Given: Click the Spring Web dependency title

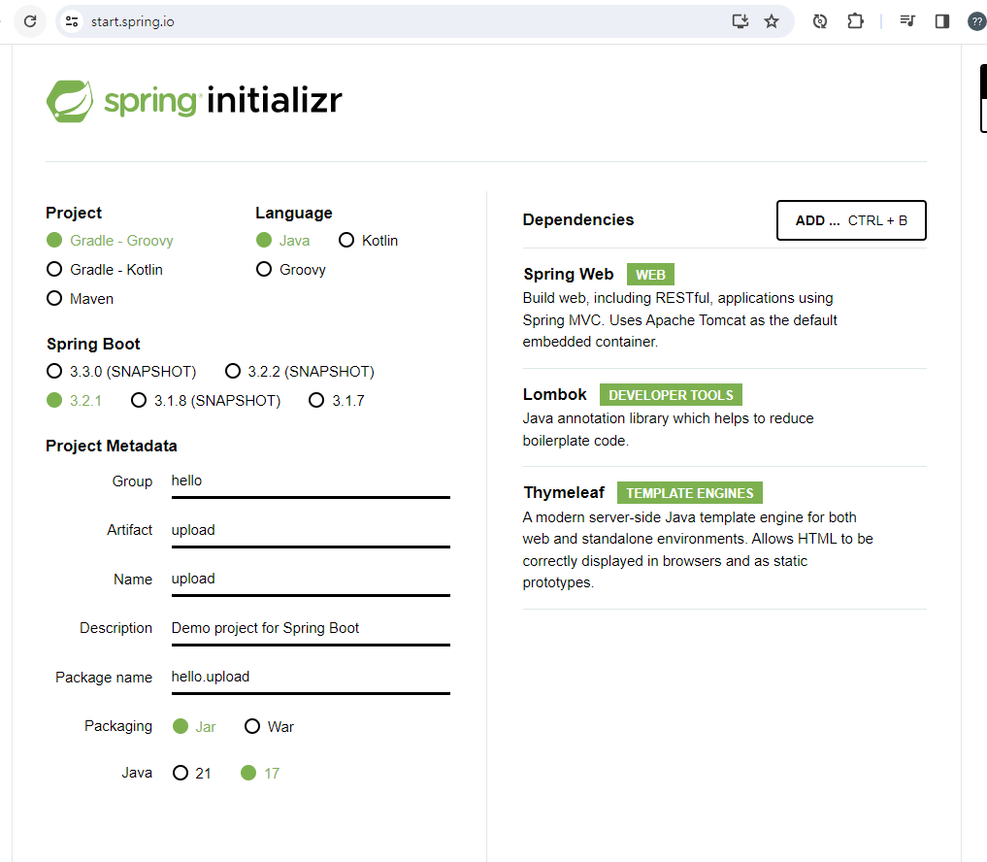Looking at the screenshot, I should tap(569, 274).
